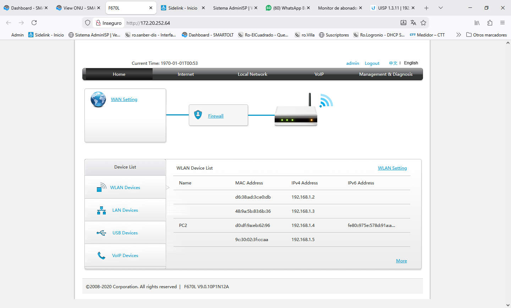Screen dimensions: 511x308
Task: Expand the hidden bookmarks overflow chevron
Action: click(458, 35)
